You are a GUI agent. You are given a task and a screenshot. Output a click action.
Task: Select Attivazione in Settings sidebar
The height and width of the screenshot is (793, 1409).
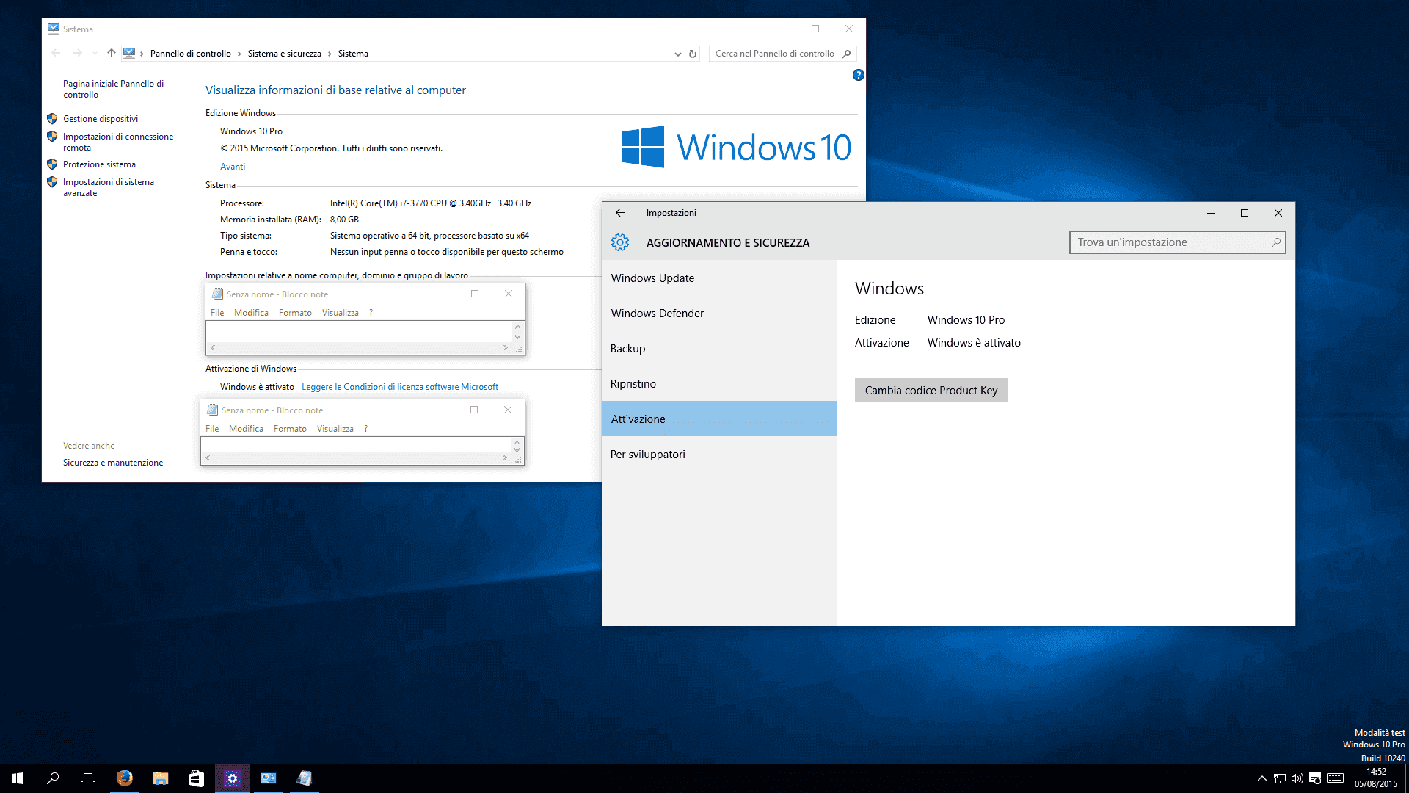pos(720,419)
